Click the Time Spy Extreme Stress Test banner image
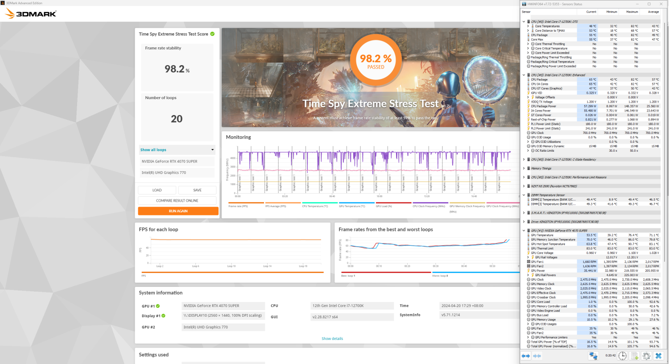This screenshot has width=669, height=364. [371, 78]
